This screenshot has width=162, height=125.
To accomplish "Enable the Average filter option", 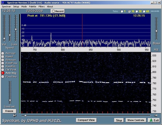I will point(3,53).
